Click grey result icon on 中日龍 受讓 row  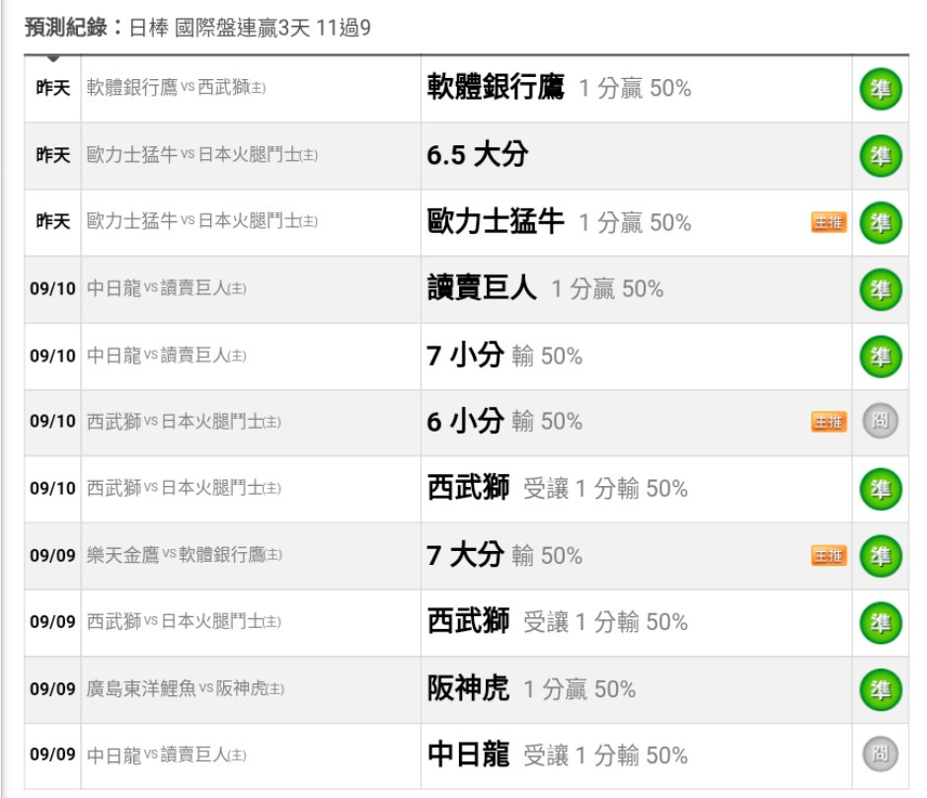coord(881,755)
